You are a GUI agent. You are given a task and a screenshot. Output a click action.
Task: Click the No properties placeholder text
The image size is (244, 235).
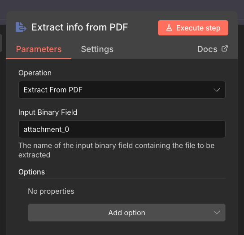[x=51, y=191]
